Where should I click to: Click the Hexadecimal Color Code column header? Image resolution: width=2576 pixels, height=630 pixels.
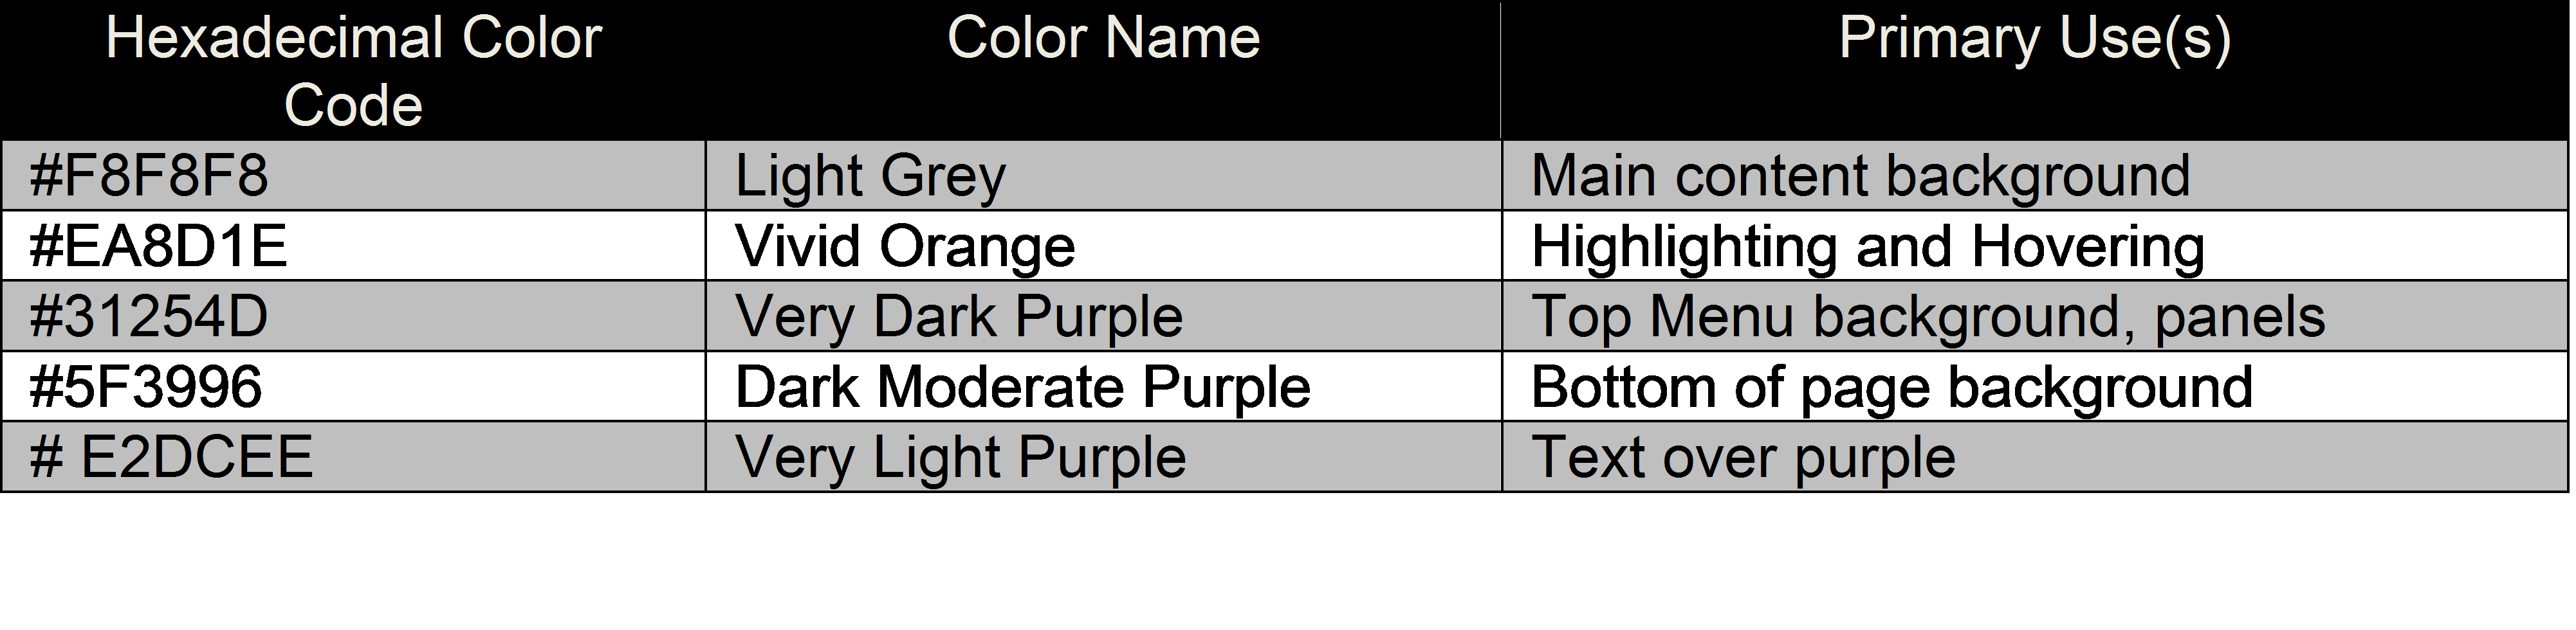[x=353, y=71]
